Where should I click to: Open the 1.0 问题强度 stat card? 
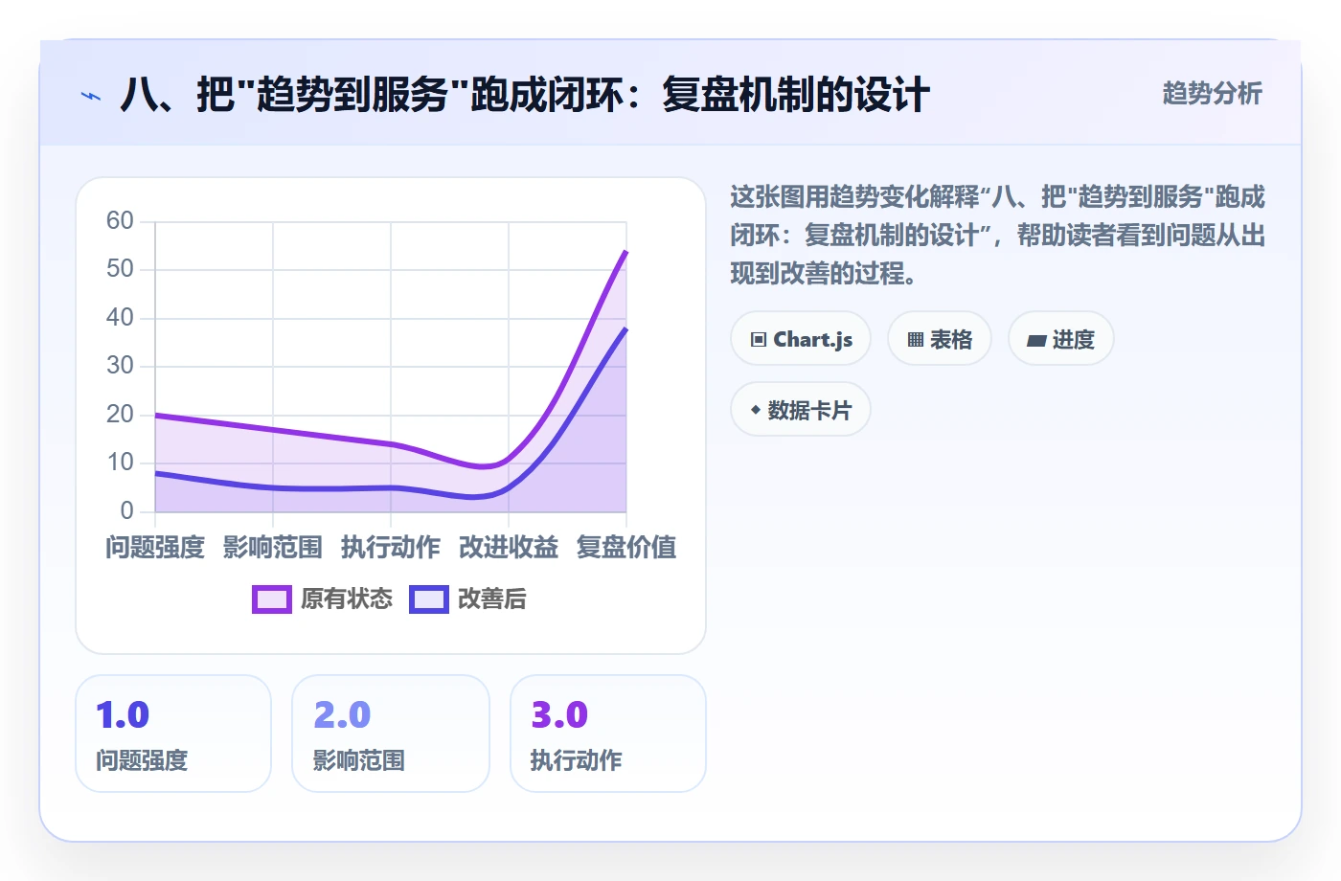(173, 734)
